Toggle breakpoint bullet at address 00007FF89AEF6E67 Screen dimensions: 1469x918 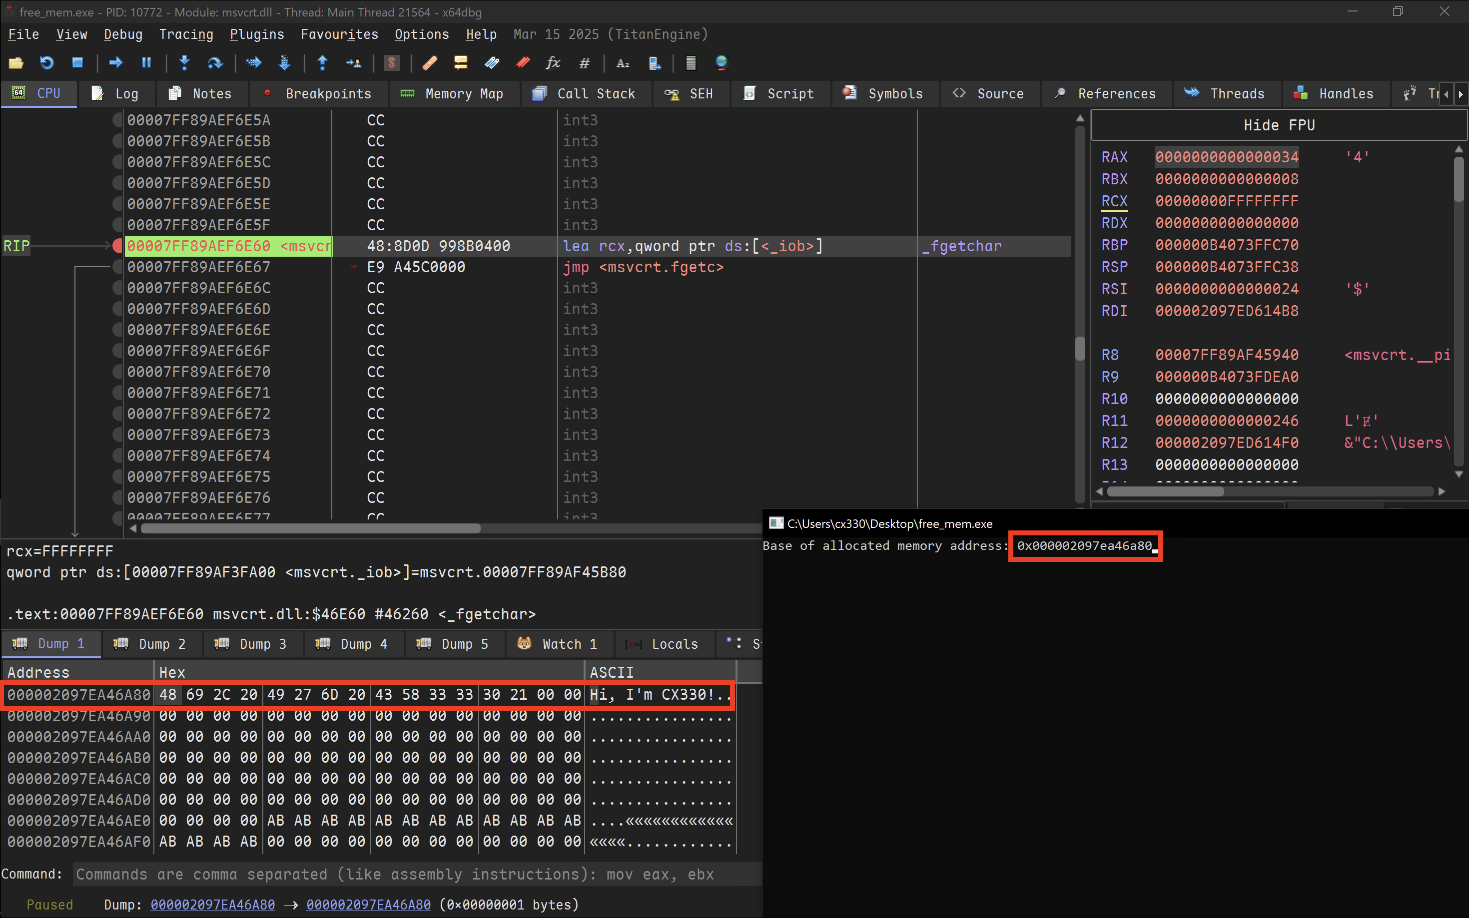(118, 267)
